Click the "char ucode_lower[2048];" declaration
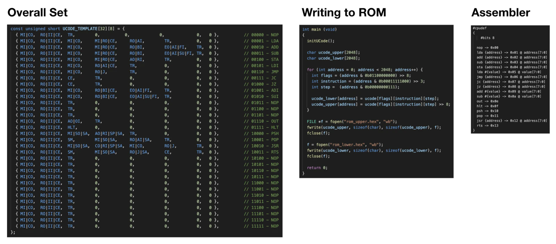This screenshot has width=556, height=244. [x=334, y=58]
